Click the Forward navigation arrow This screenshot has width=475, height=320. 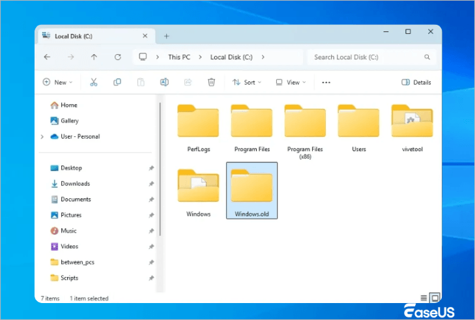pos(70,57)
